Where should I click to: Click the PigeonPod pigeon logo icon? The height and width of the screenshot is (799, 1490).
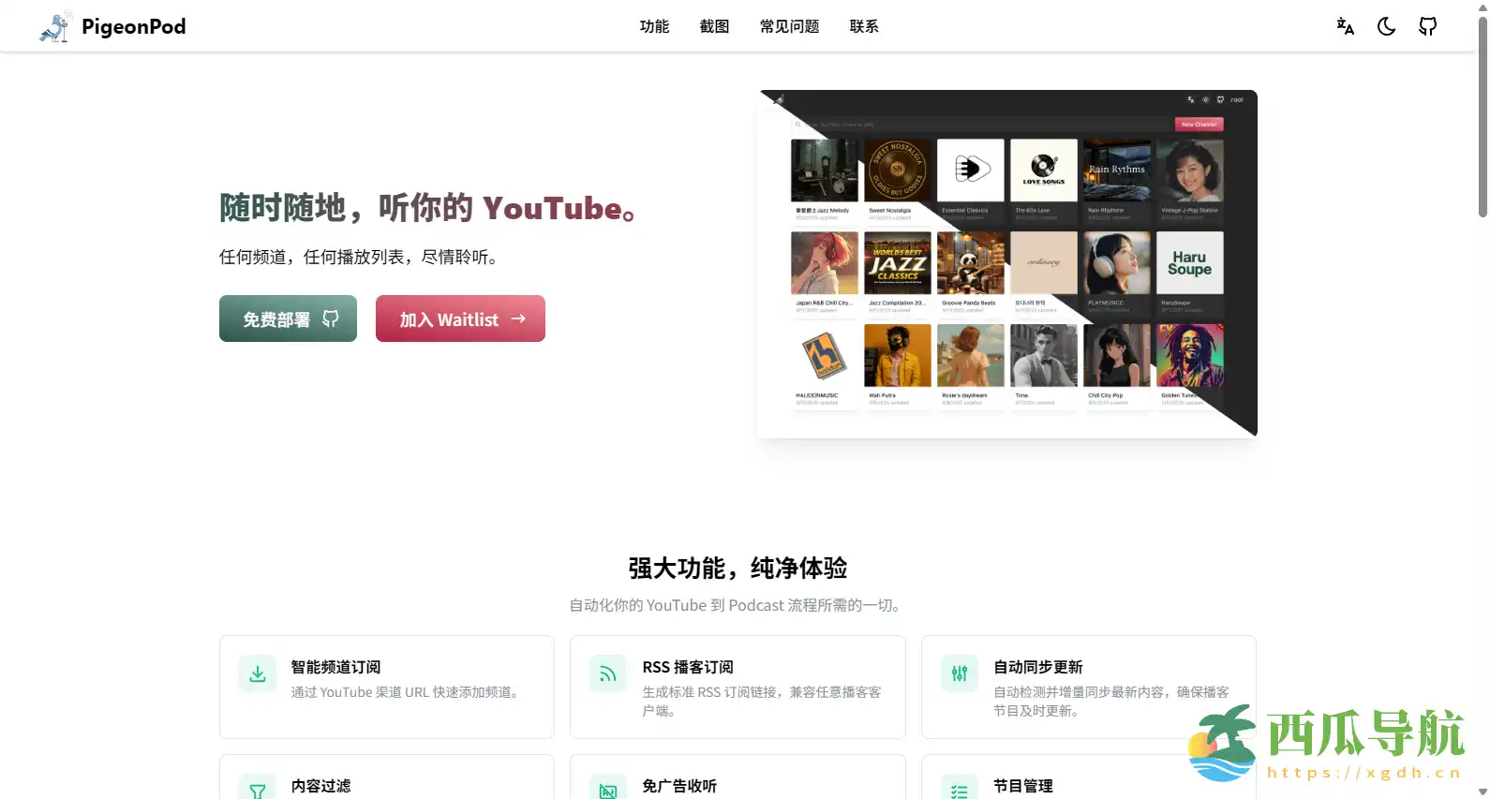click(54, 27)
